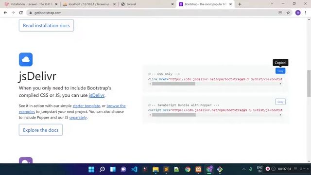
Task: Close the Installation - Laravel tab
Action: click(x=56, y=4)
